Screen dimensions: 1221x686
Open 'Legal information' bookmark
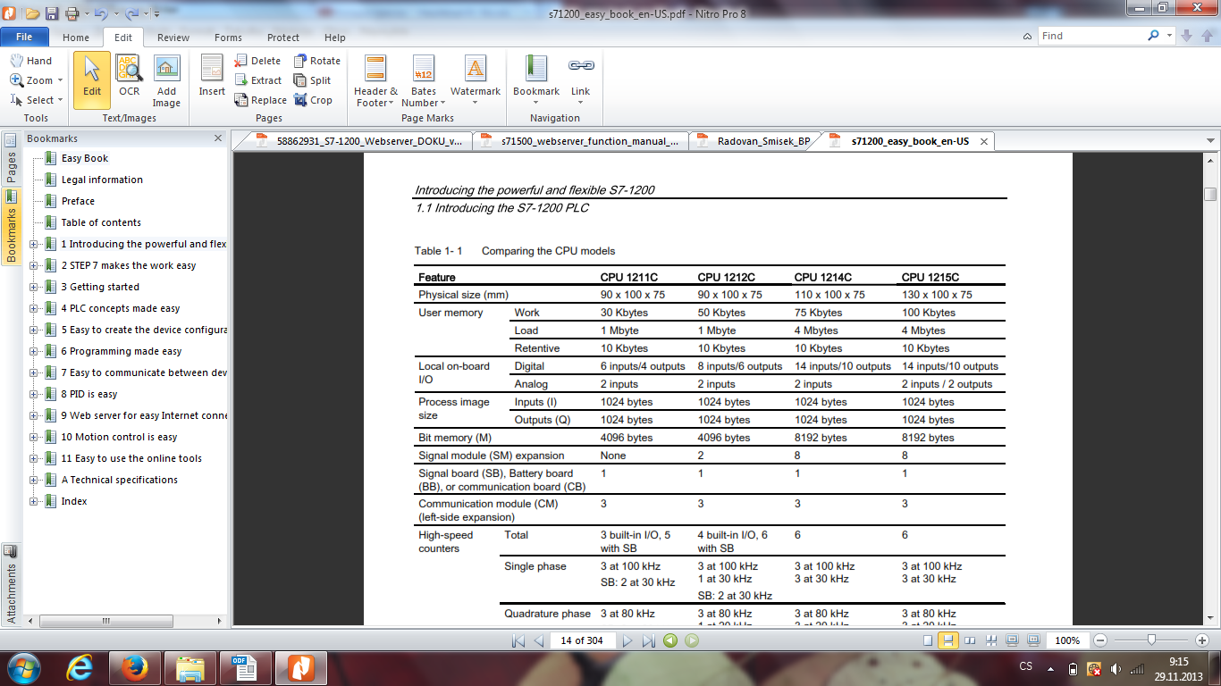click(x=102, y=180)
